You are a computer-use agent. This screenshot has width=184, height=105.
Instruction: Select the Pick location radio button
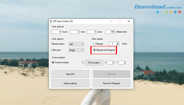83,62
